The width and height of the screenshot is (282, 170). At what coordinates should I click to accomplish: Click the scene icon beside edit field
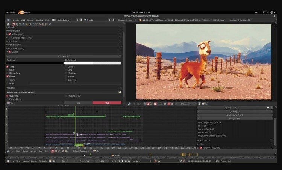(86, 20)
